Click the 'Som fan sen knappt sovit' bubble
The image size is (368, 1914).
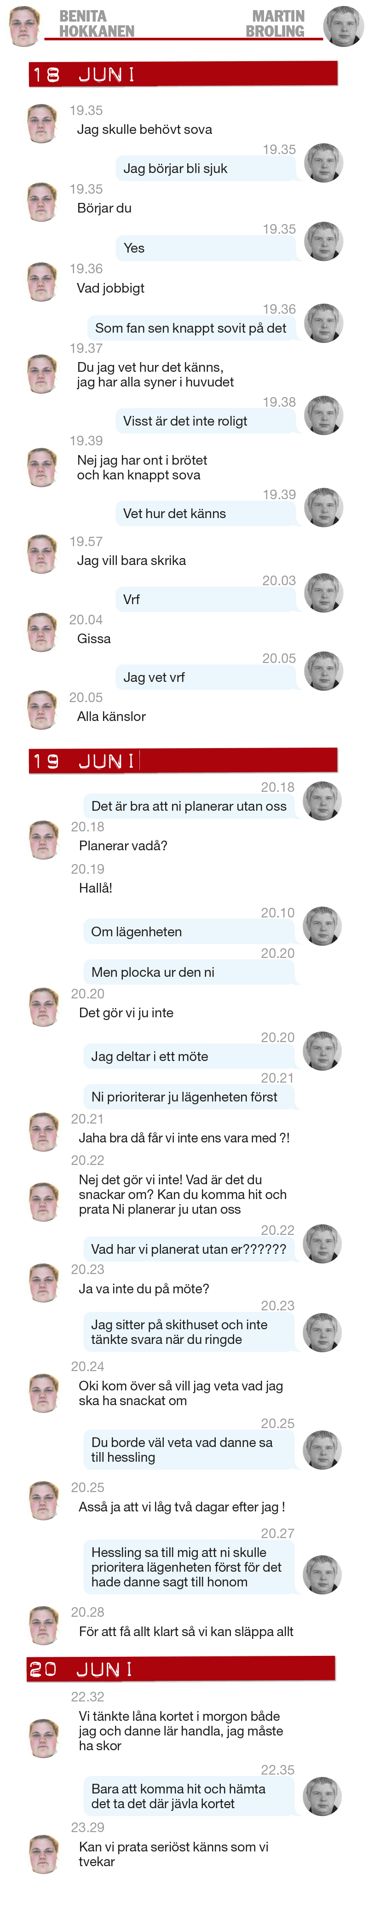pos(191,328)
